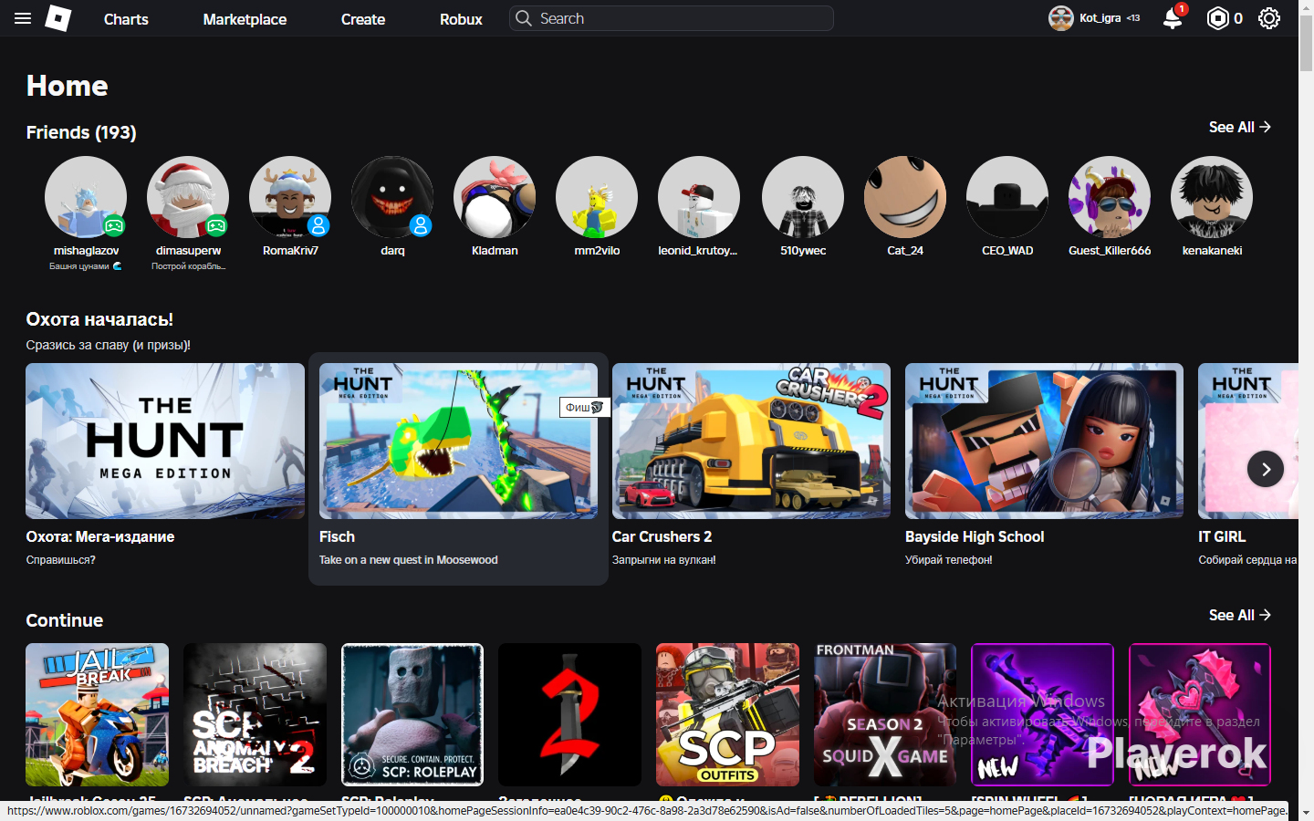Open Kladman's friend avatar
Viewport: 1314px width, 821px height.
[x=495, y=197]
